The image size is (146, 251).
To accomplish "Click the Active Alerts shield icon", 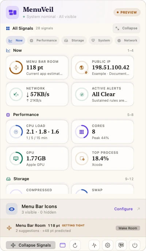I will click(x=82, y=94).
